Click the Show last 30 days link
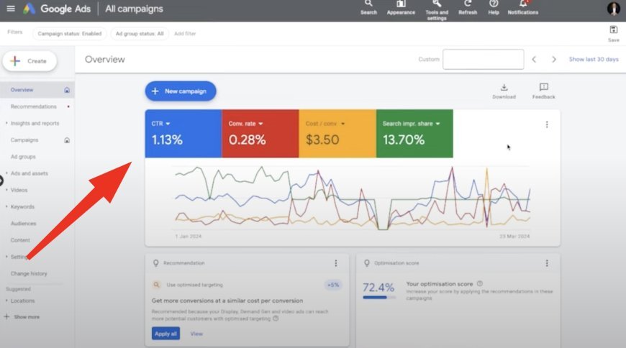This screenshot has width=626, height=348. [x=593, y=60]
